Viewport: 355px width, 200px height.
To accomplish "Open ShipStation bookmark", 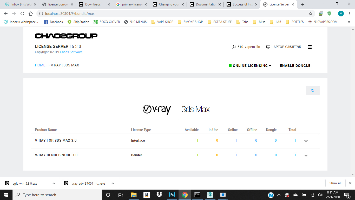I will click(78, 22).
